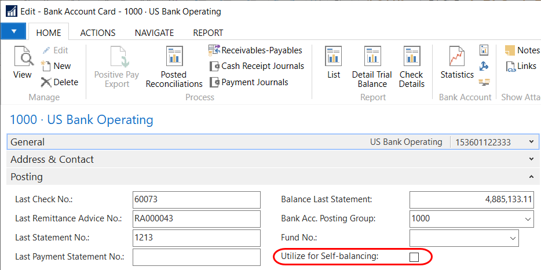Enable Utilize for Self-balancing checkbox

point(414,257)
